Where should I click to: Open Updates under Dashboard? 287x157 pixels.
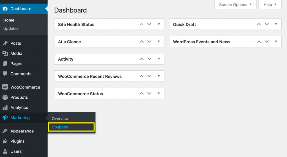tap(11, 28)
